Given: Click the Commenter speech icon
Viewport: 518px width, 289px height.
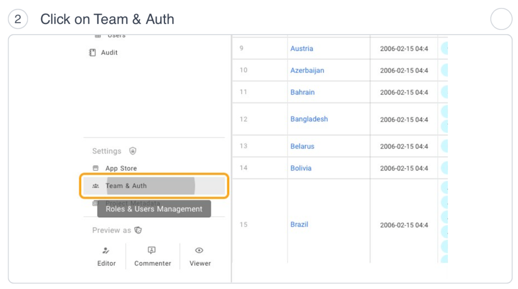Looking at the screenshot, I should click(x=151, y=250).
